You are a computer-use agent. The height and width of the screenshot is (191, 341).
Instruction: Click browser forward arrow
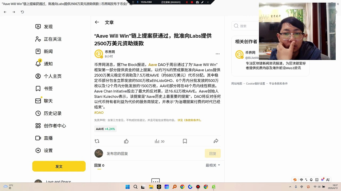[14, 12]
